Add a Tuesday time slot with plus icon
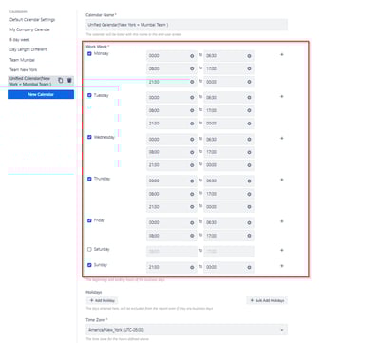380x343 pixels. (282, 96)
